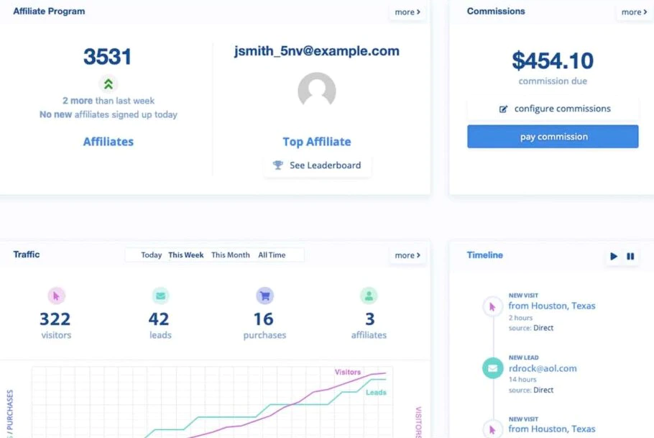Click the visitors cursor icon
The width and height of the screenshot is (654, 438).
56,296
